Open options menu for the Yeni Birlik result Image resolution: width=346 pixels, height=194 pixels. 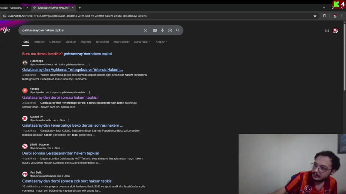coord(73,176)
